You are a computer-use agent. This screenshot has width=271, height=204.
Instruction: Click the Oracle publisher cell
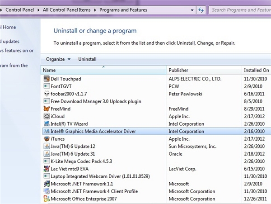175,154
